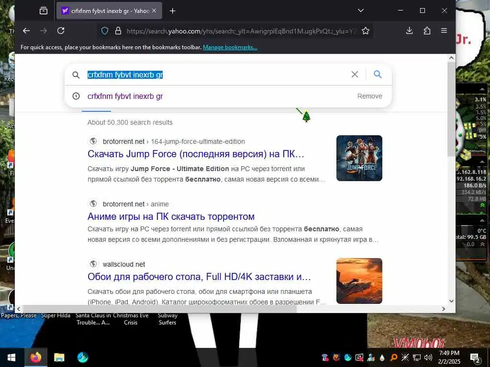This screenshot has width=490, height=367.
Task: Open the Firefox downloads panel
Action: pyautogui.click(x=409, y=31)
